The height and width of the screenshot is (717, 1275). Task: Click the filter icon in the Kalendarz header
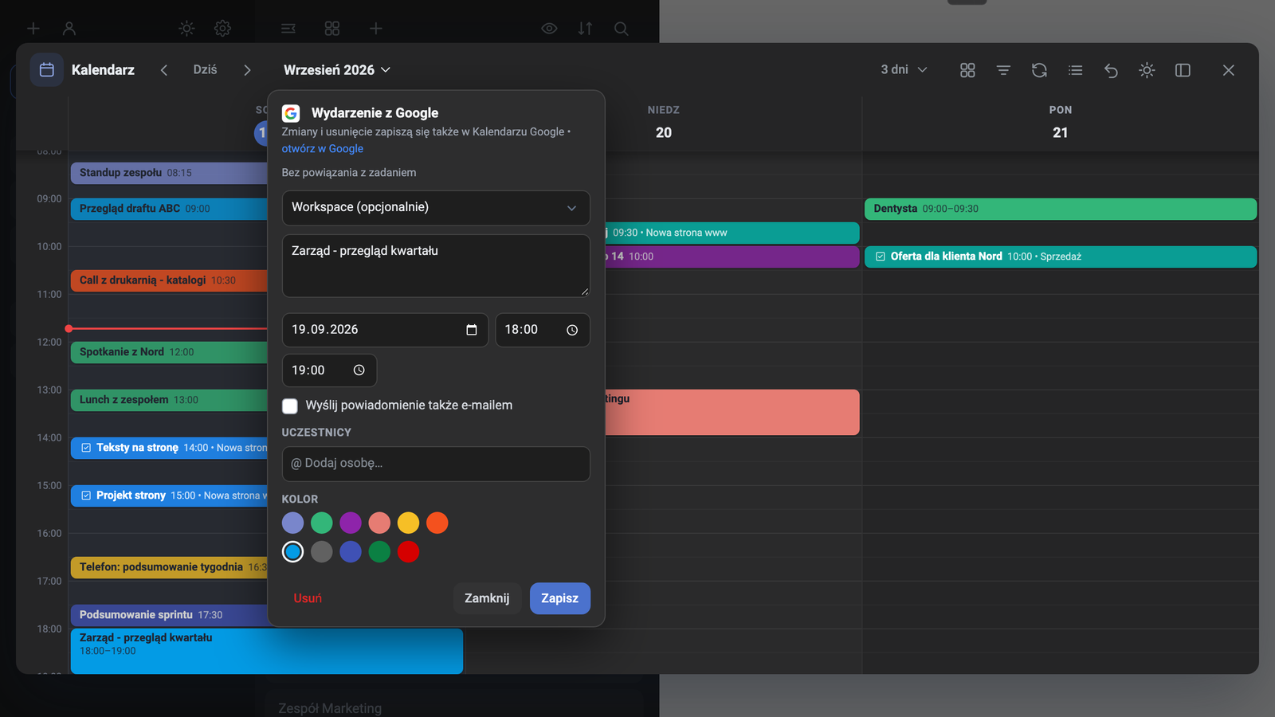pos(1003,70)
